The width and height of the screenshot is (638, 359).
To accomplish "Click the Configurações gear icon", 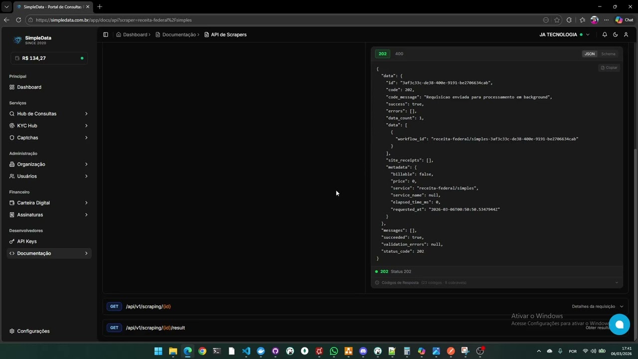I will coord(12,331).
